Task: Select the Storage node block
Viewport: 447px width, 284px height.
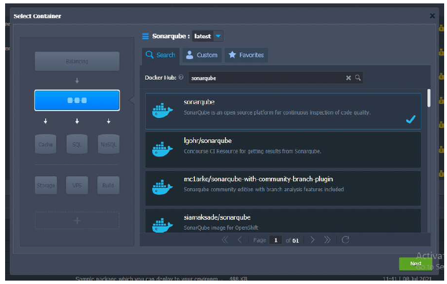Action: pyautogui.click(x=46, y=185)
